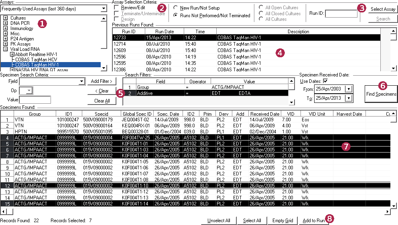The height and width of the screenshot is (225, 398).
Task: Select All Cultures radio button
Action: [x=261, y=19]
